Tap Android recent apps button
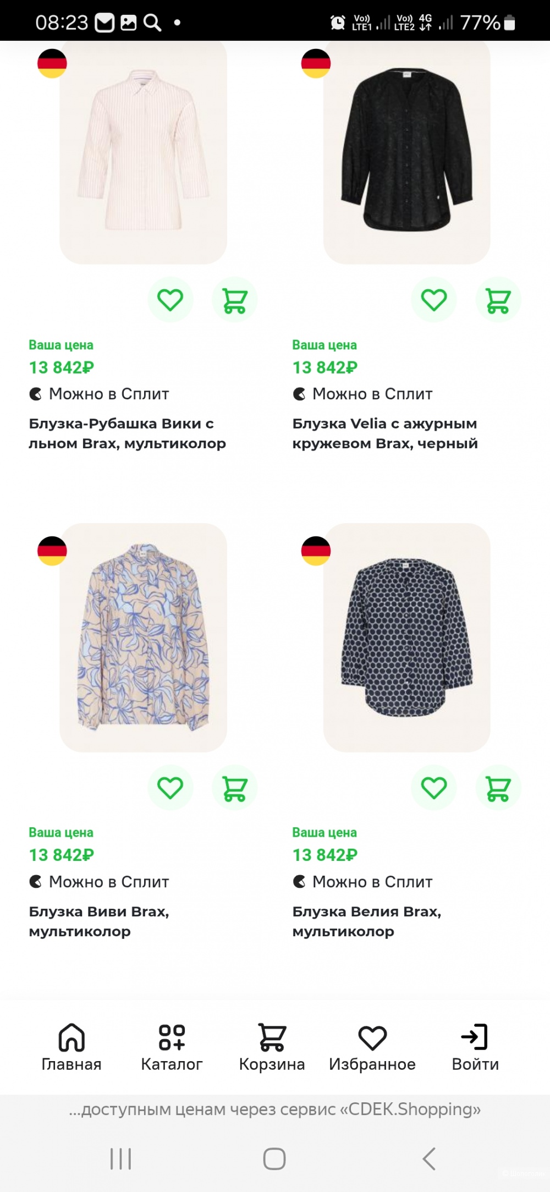550x1192 pixels. coord(120,1158)
